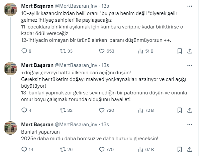
Task: Like the tweet with 653 likes
Action: coord(102,51)
